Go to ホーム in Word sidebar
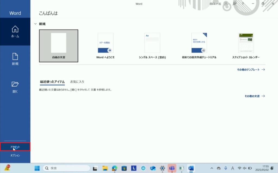The height and width of the screenshot is (173, 278). click(x=15, y=32)
